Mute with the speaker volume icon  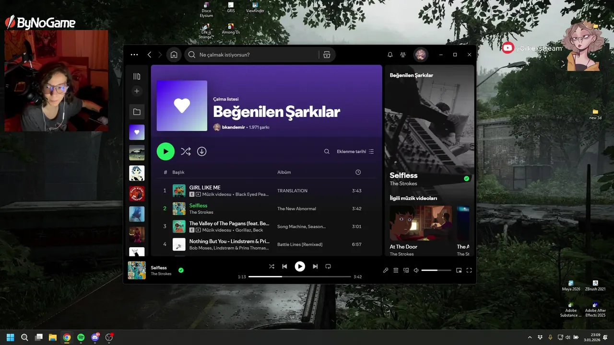click(416, 270)
